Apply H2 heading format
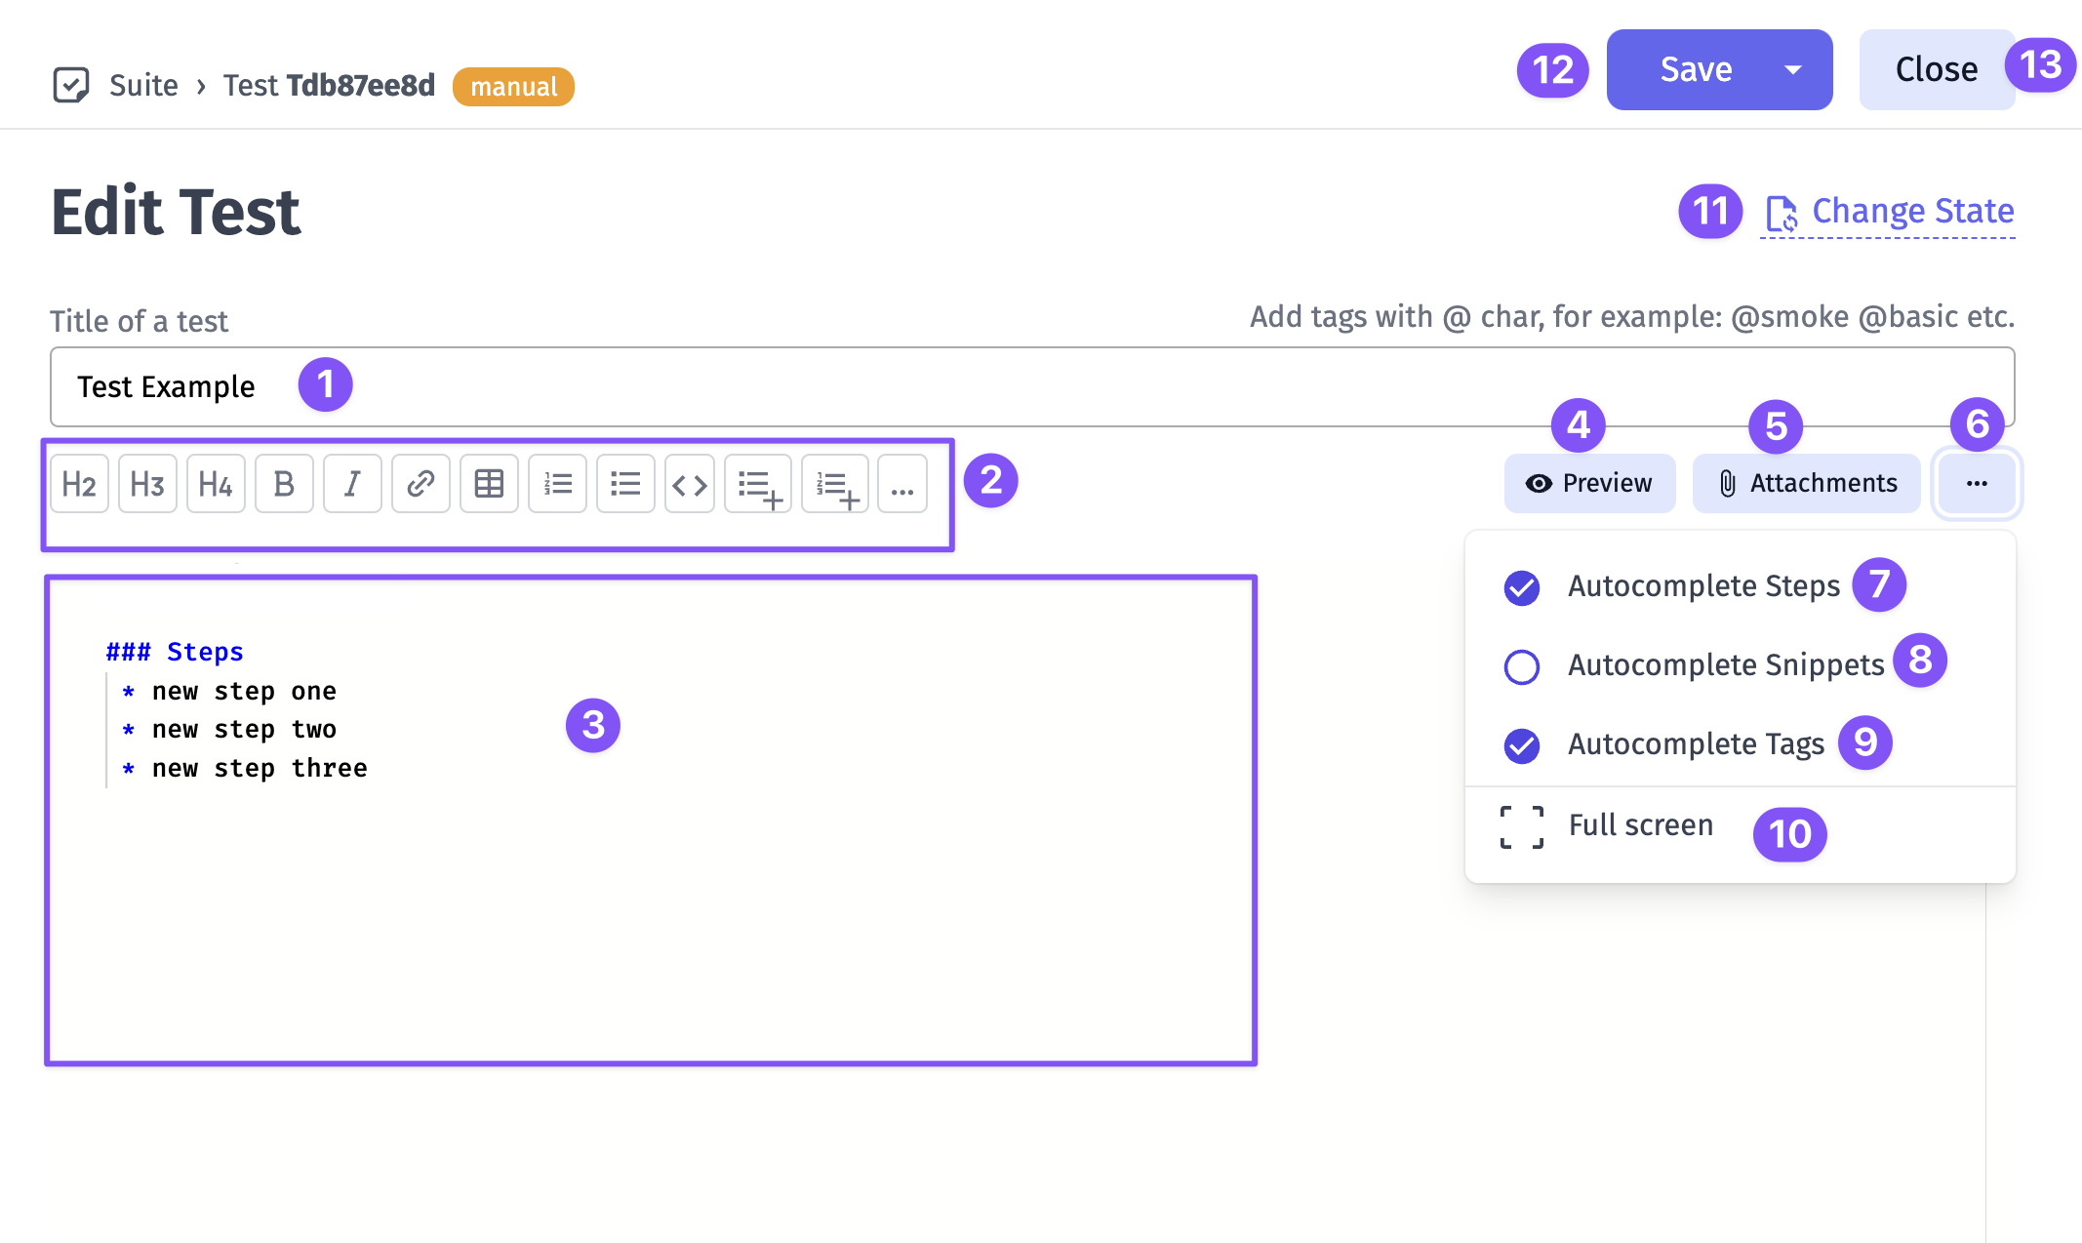This screenshot has height=1243, width=2082. (x=79, y=484)
